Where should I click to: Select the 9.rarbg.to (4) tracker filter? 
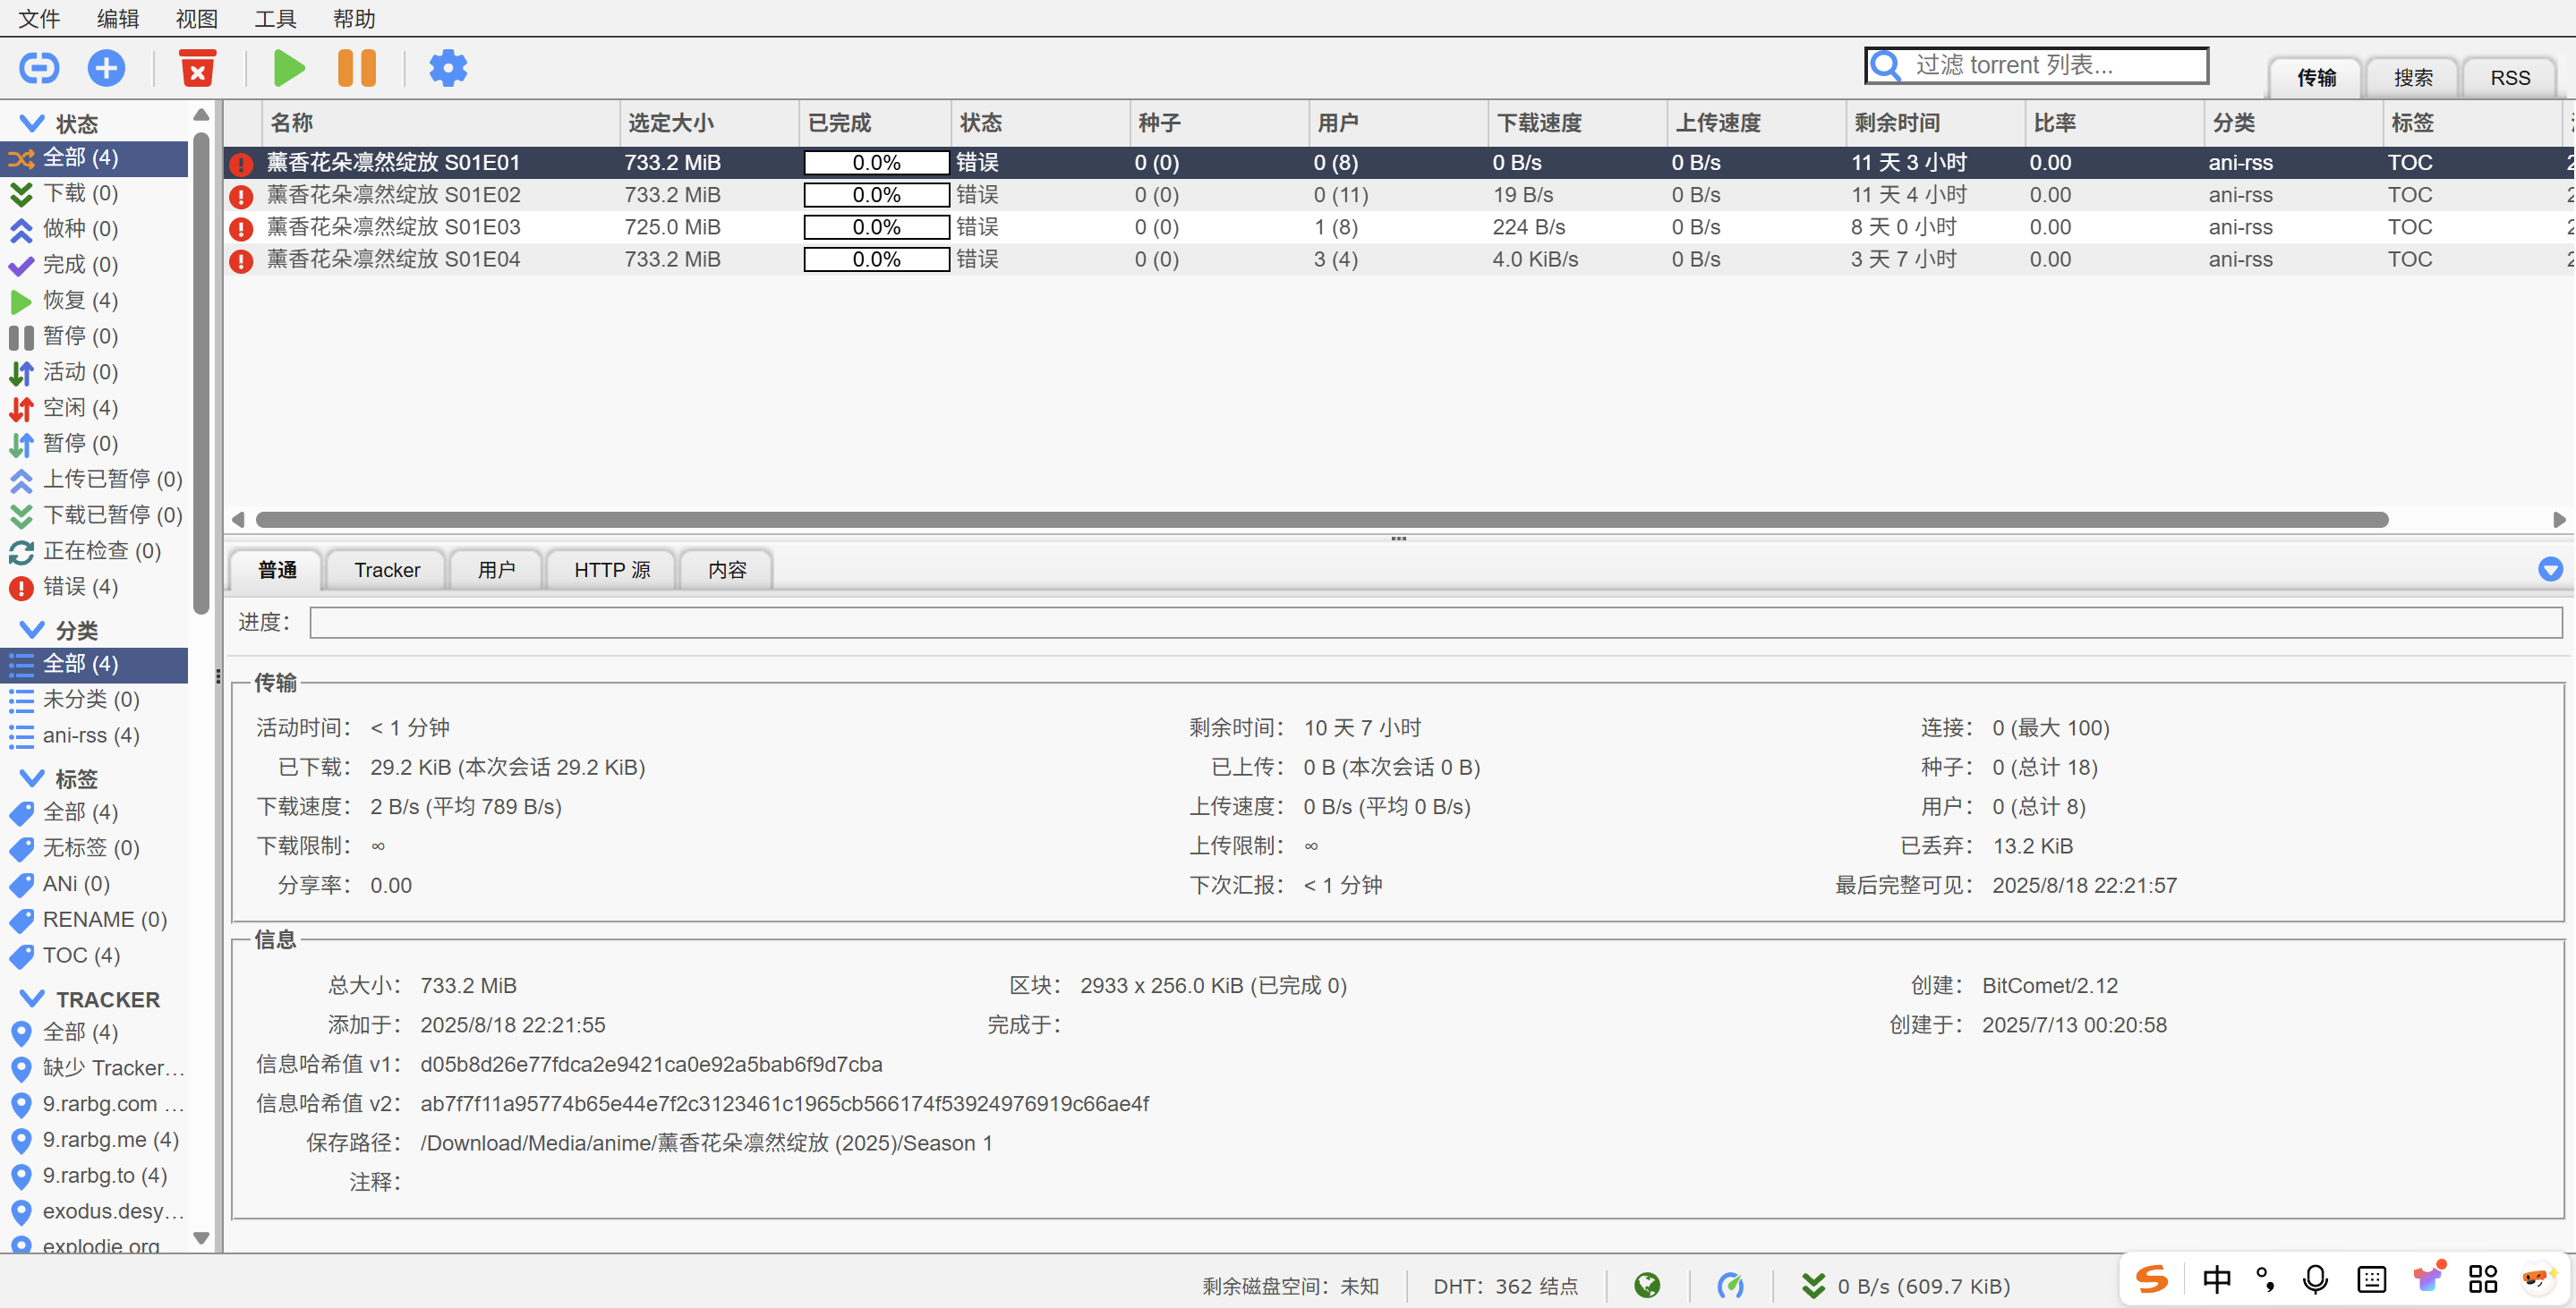point(94,1175)
